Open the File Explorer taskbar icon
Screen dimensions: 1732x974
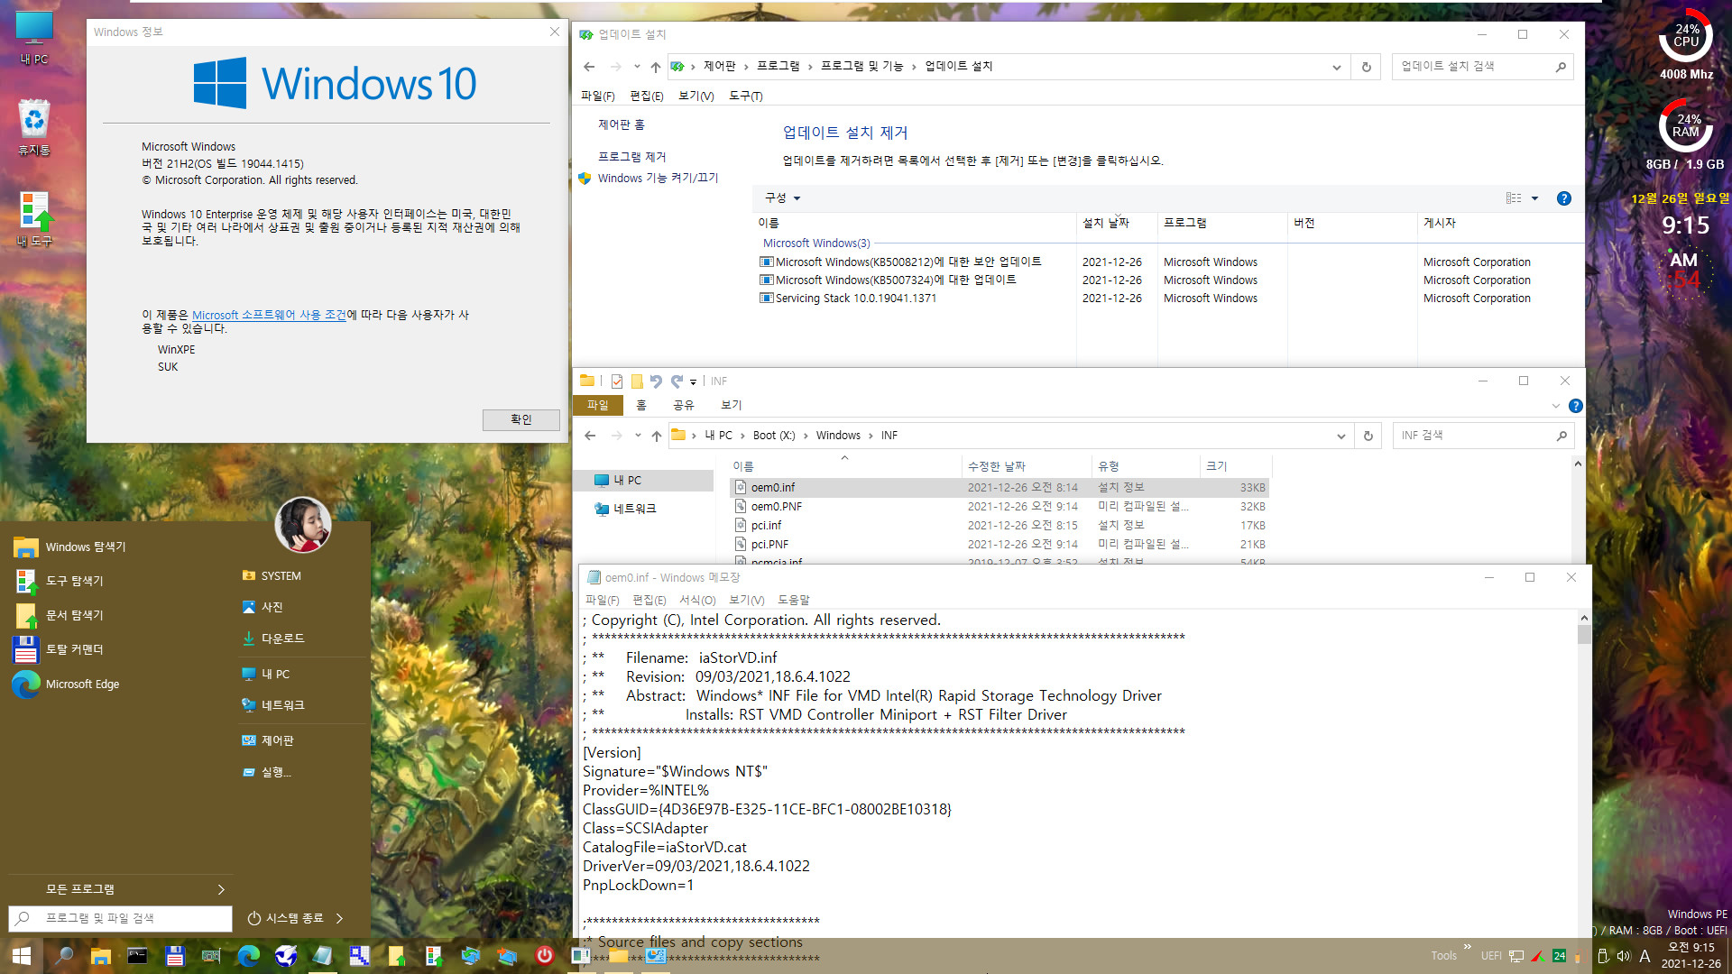(100, 955)
